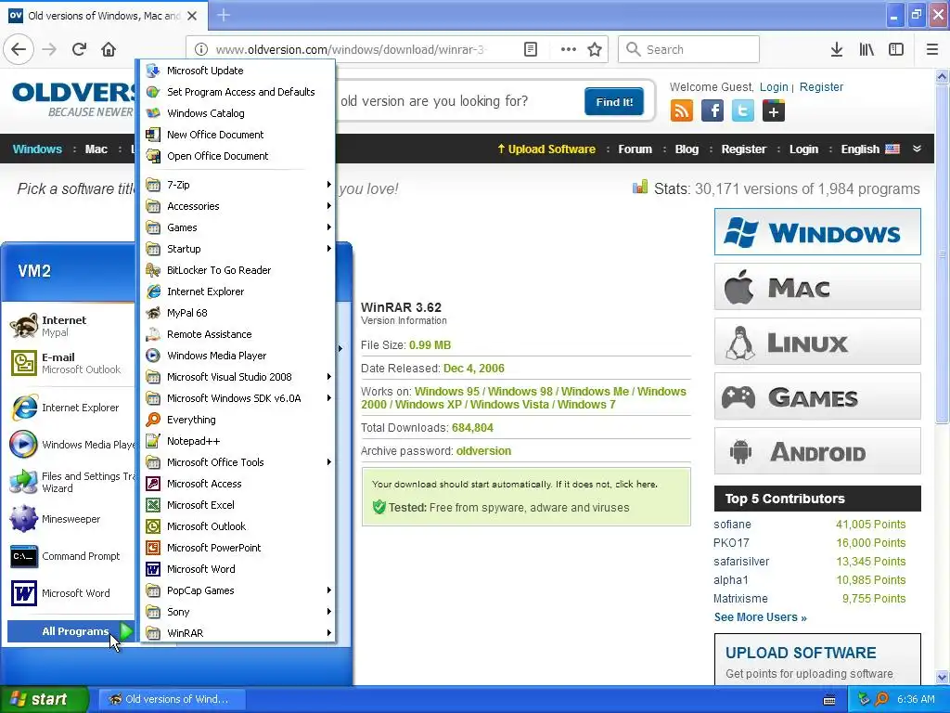Choose Open Office Document
This screenshot has width=950, height=713.
point(238,156)
